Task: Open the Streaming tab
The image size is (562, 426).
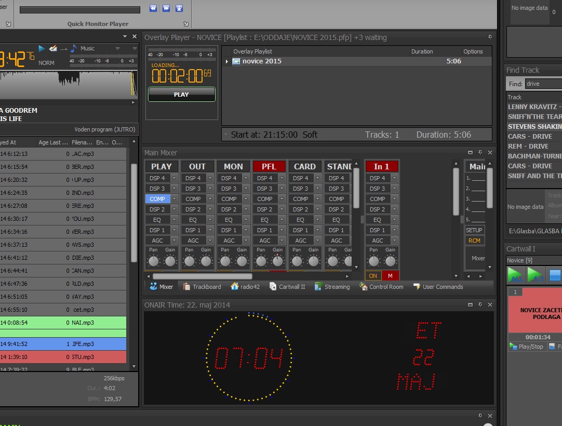Action: [x=332, y=287]
